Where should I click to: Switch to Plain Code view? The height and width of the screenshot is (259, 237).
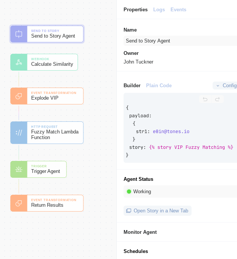pyautogui.click(x=159, y=85)
